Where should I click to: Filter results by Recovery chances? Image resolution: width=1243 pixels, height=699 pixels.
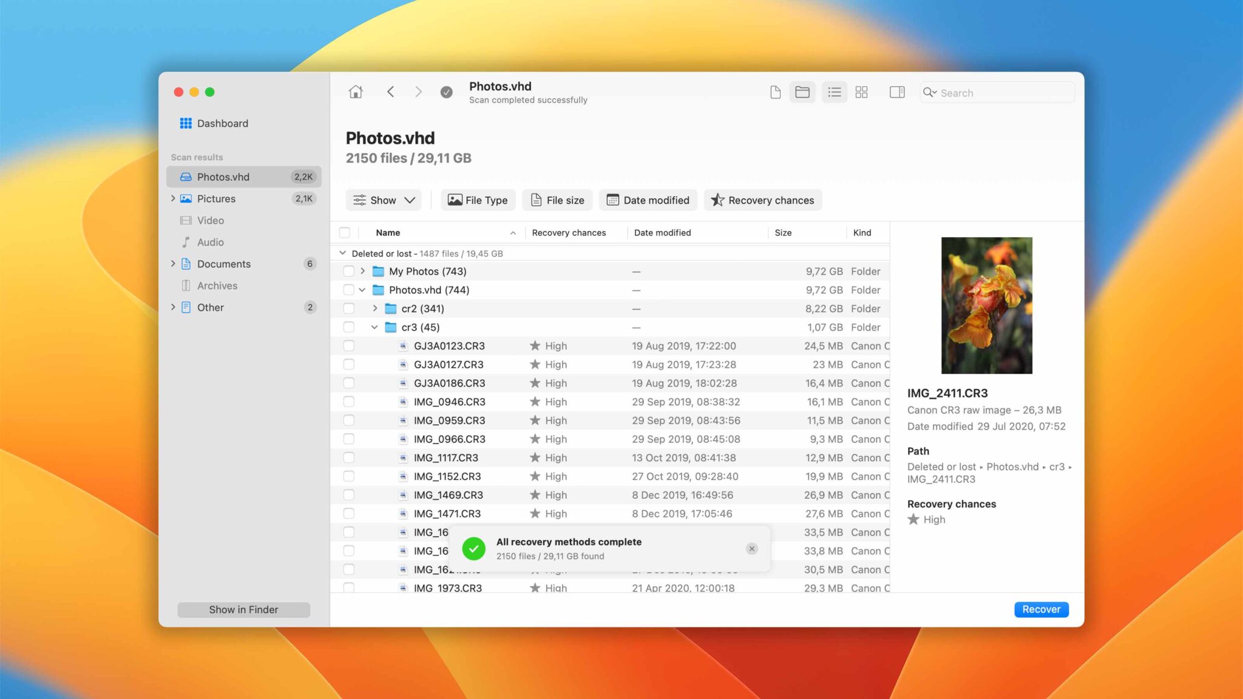pos(762,200)
